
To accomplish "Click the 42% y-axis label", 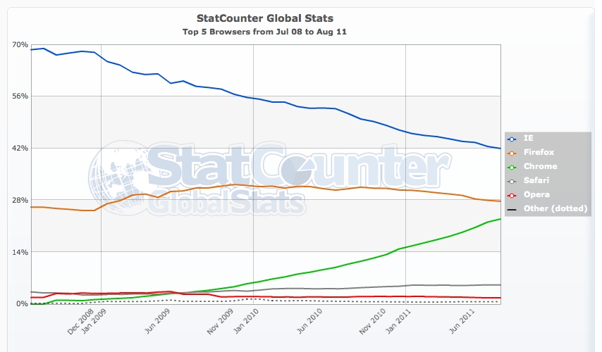I will [20, 148].
